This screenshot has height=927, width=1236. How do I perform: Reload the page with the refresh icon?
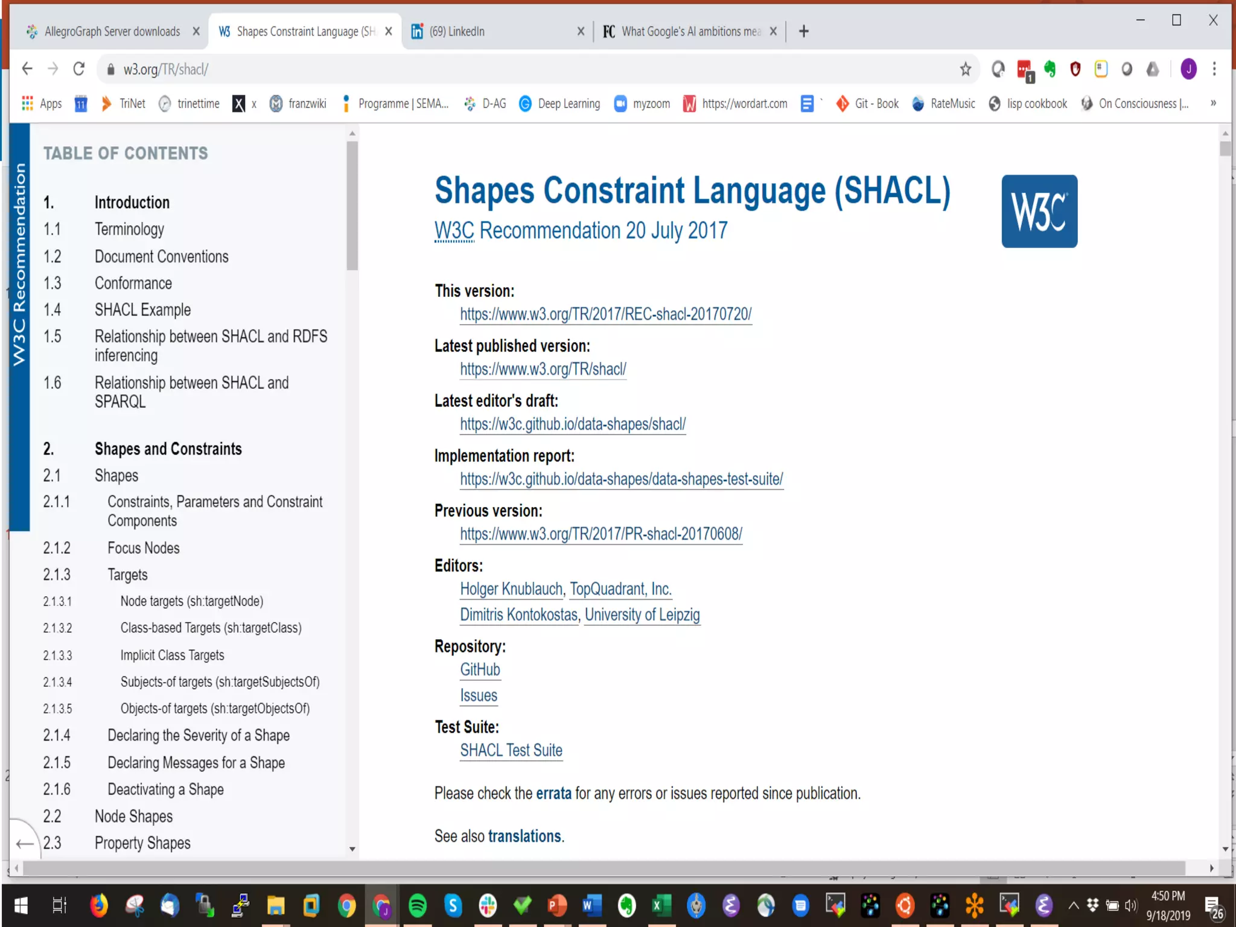78,69
